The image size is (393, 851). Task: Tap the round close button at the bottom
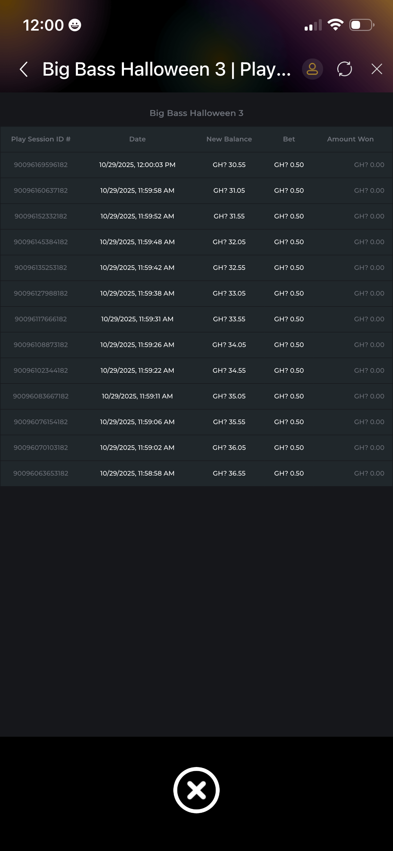point(196,790)
